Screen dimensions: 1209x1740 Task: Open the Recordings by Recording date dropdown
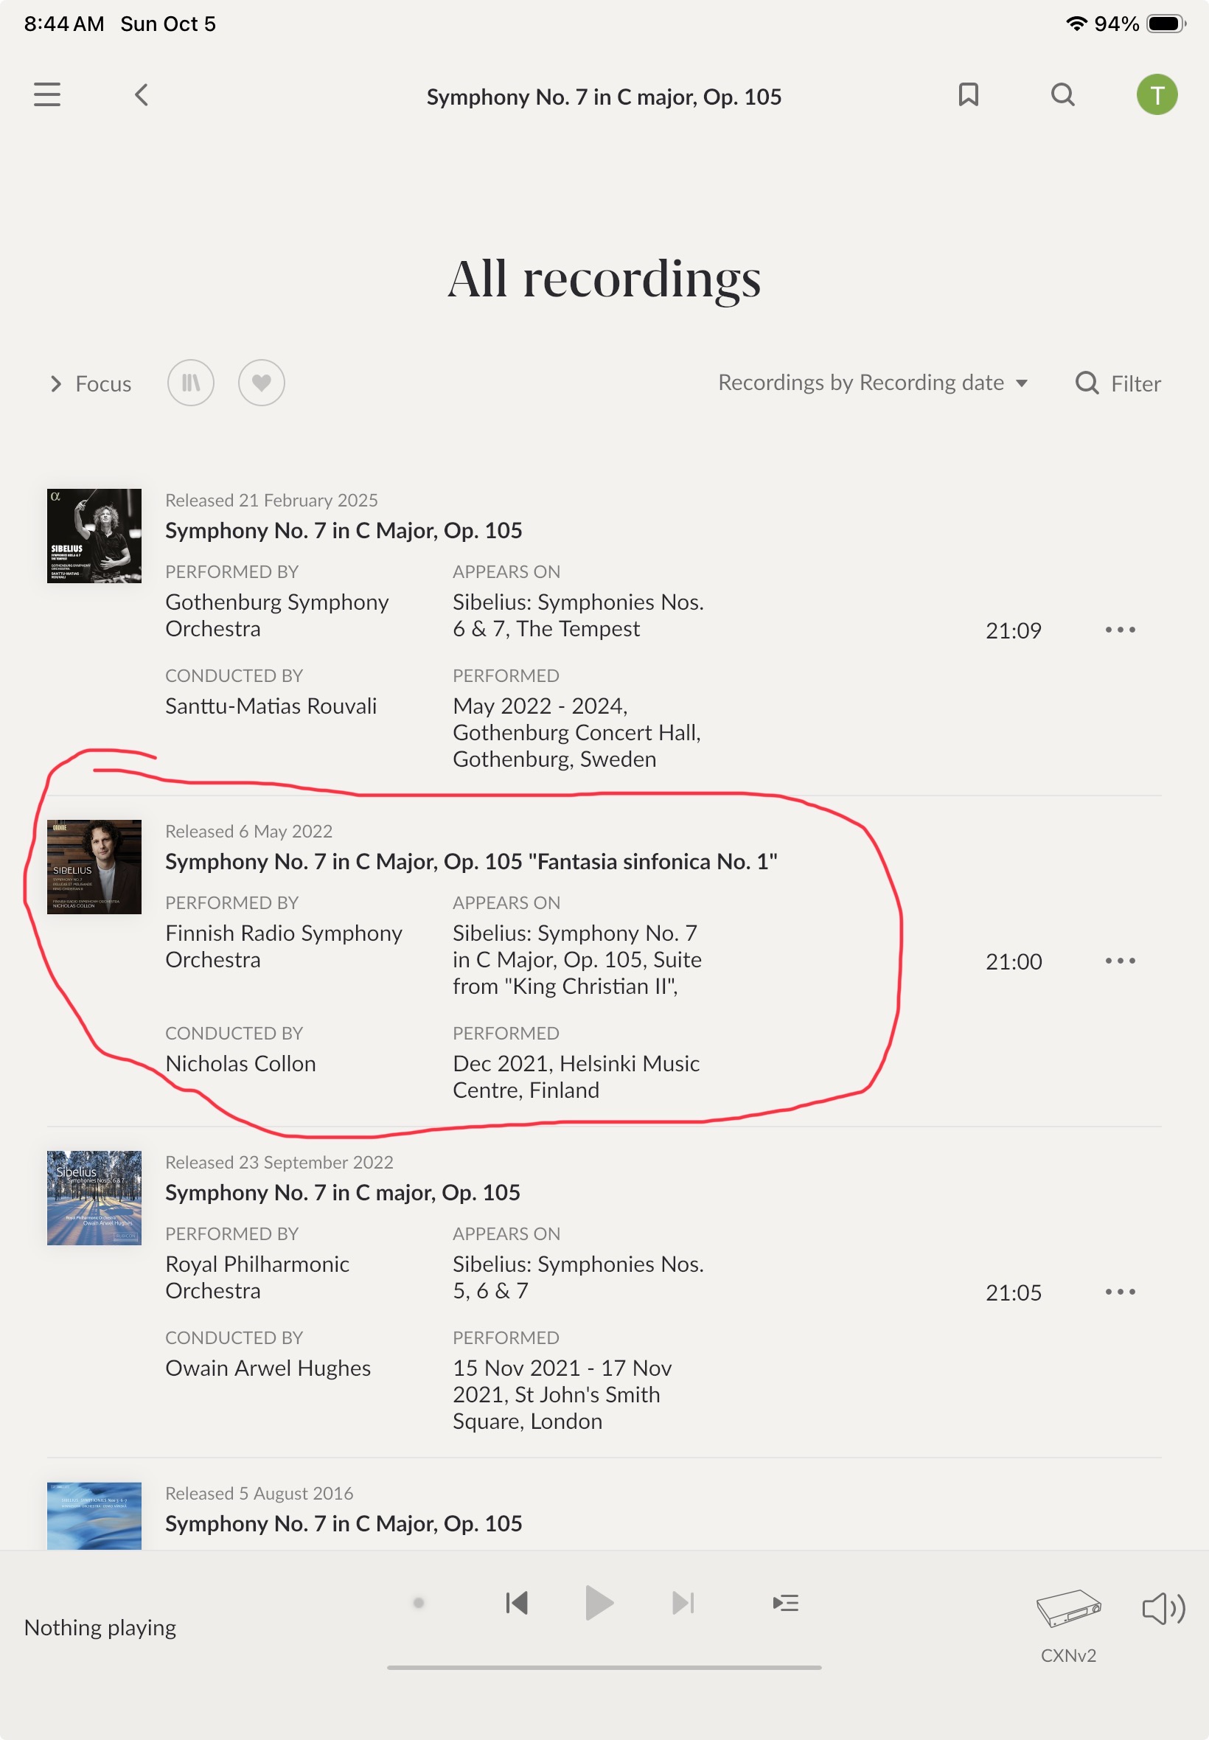pyautogui.click(x=873, y=383)
